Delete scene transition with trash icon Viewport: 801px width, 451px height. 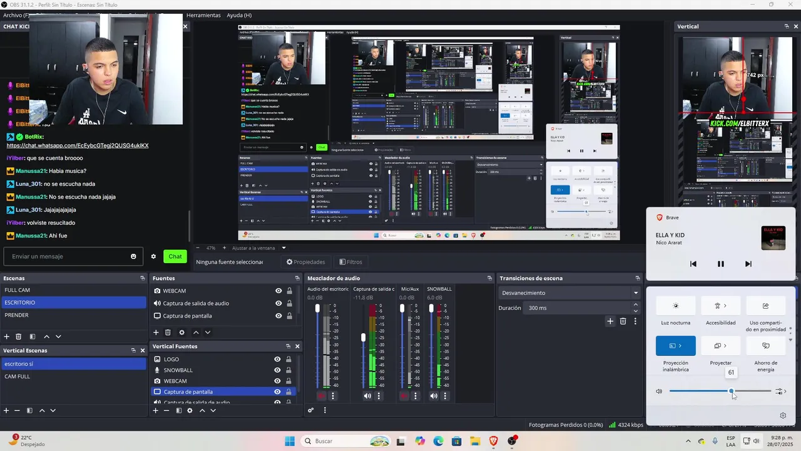[623, 321]
